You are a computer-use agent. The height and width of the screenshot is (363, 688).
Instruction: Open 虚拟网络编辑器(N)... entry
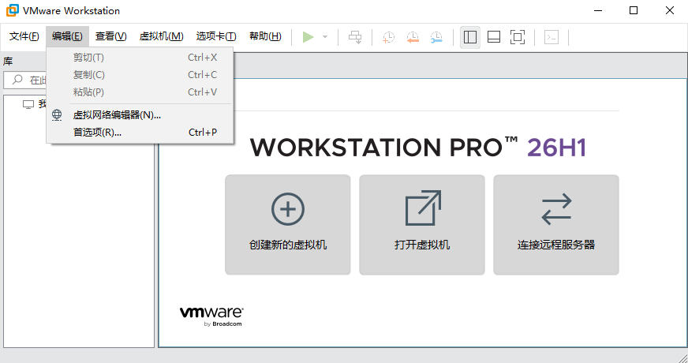140,115
